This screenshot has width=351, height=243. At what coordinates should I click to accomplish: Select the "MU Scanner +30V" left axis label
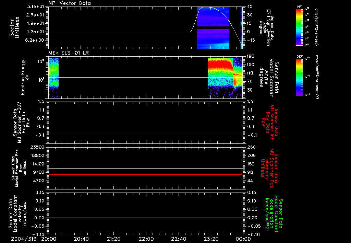[22, 123]
